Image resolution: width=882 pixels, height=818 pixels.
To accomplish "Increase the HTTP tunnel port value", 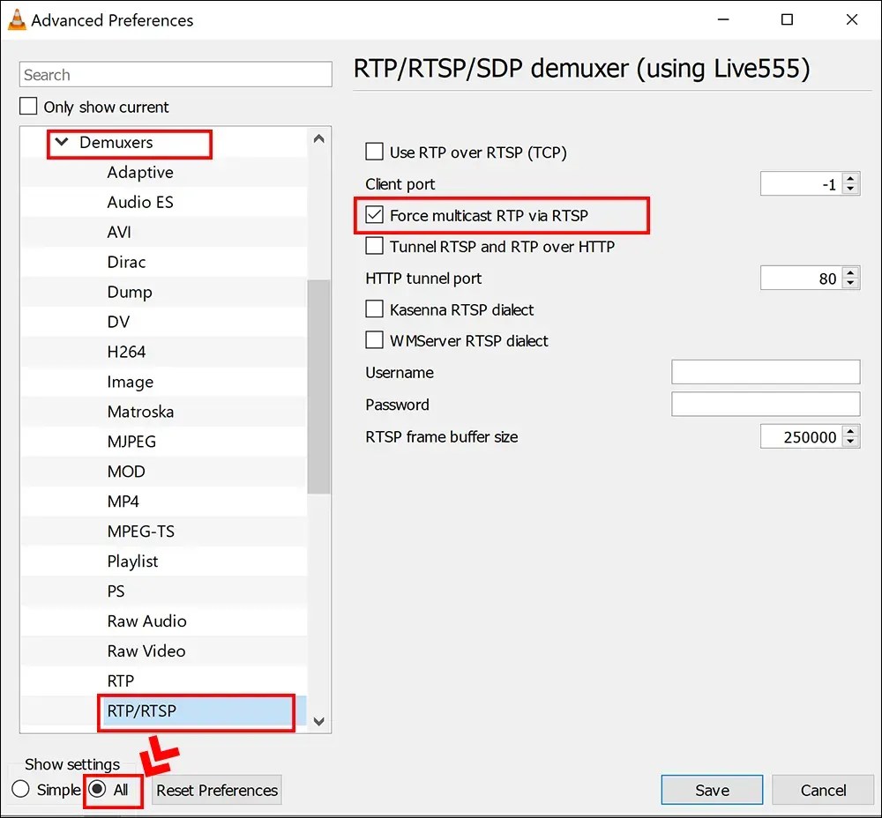I will [x=850, y=272].
